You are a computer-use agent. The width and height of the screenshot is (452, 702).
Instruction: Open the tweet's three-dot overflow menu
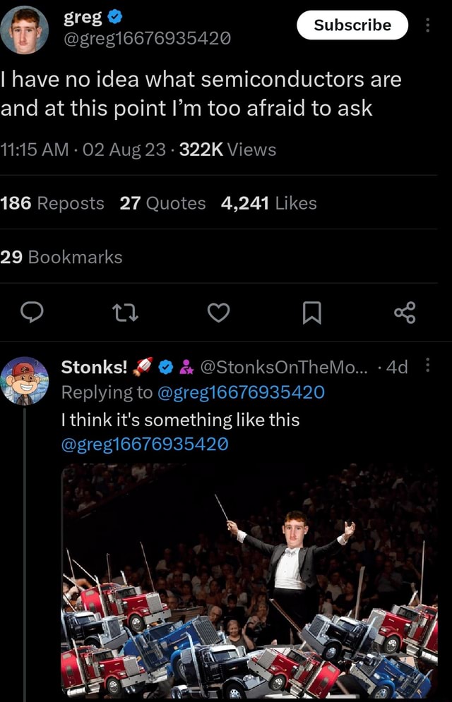coord(428,25)
